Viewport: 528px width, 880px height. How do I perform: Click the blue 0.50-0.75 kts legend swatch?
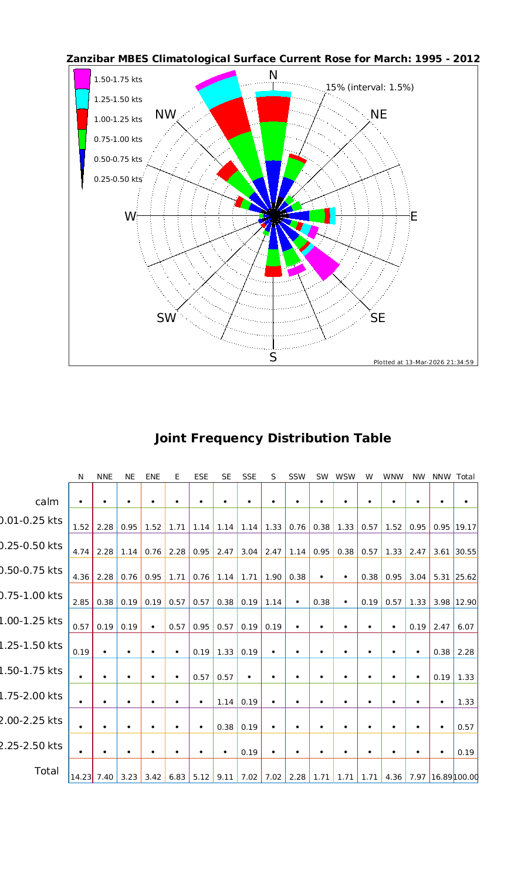coord(82,159)
